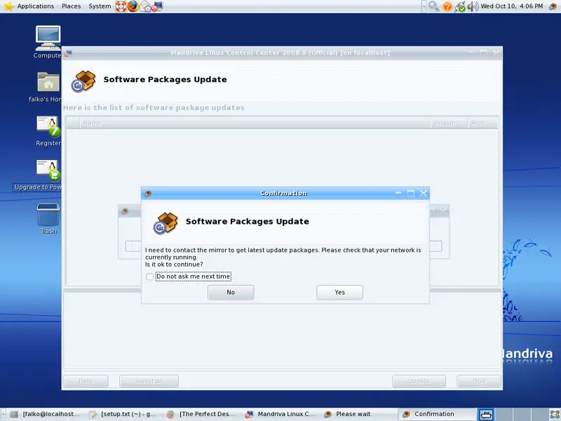Maximize the Confirmation dialog
Image resolution: width=561 pixels, height=421 pixels.
click(411, 194)
